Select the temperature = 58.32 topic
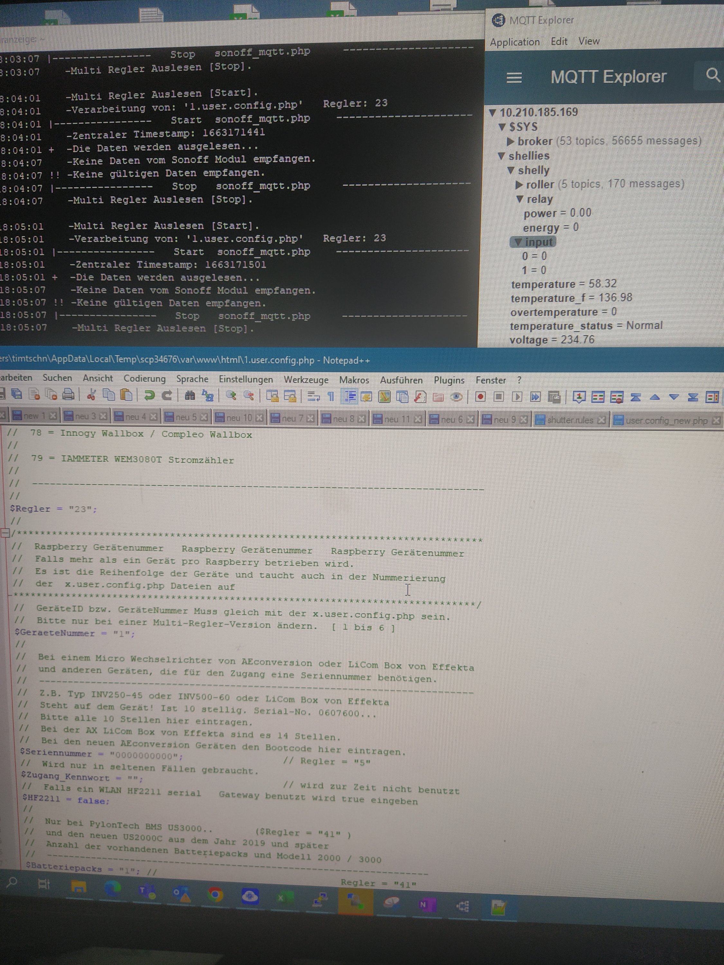The image size is (724, 965). 564,284
